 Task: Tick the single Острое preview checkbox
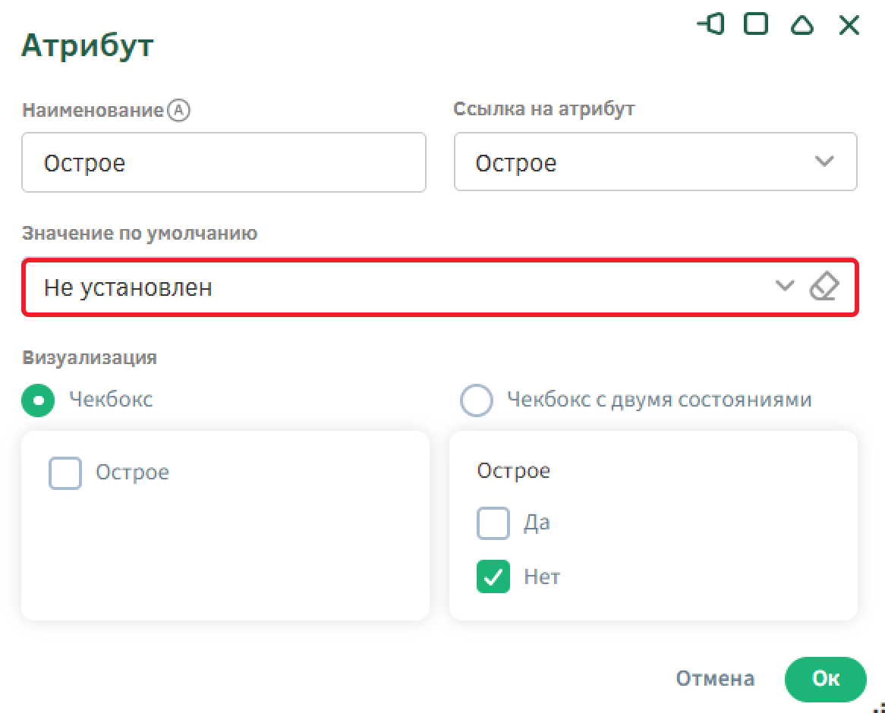tap(65, 473)
